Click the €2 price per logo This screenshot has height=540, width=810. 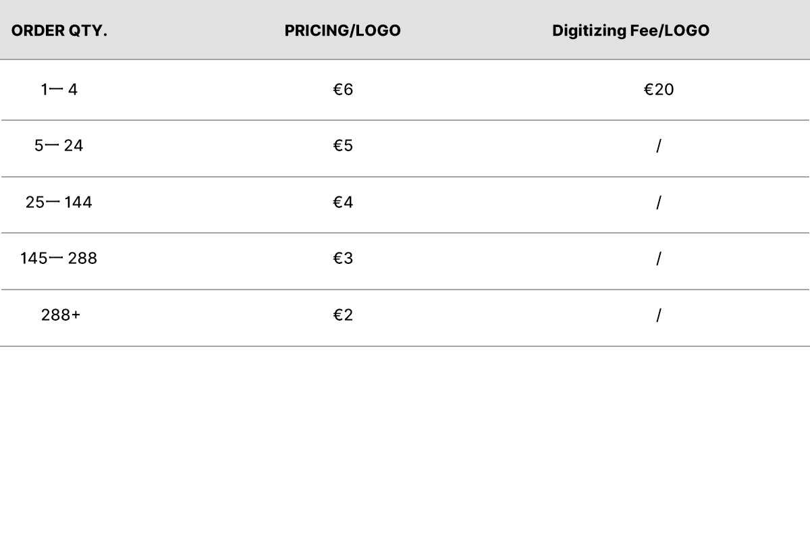[x=343, y=315]
